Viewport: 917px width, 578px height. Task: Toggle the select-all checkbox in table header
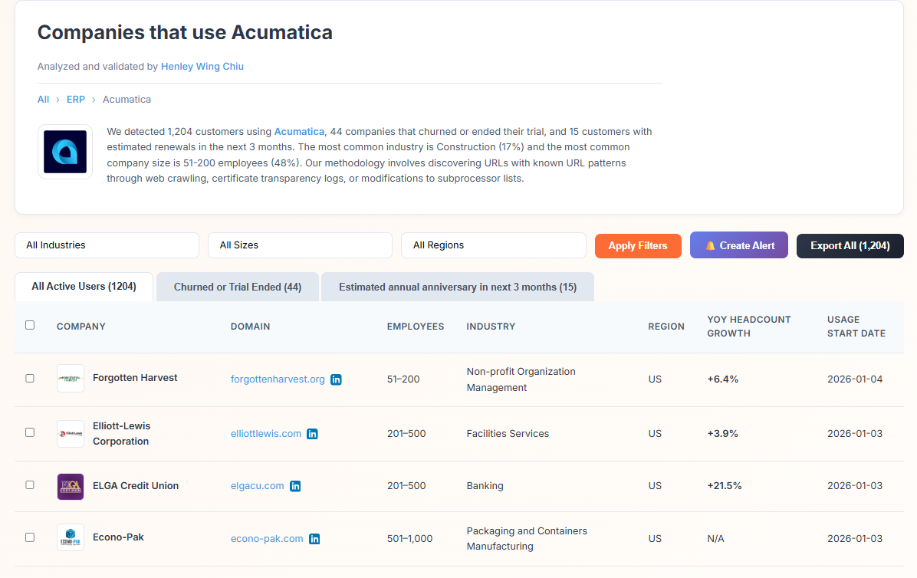[30, 324]
